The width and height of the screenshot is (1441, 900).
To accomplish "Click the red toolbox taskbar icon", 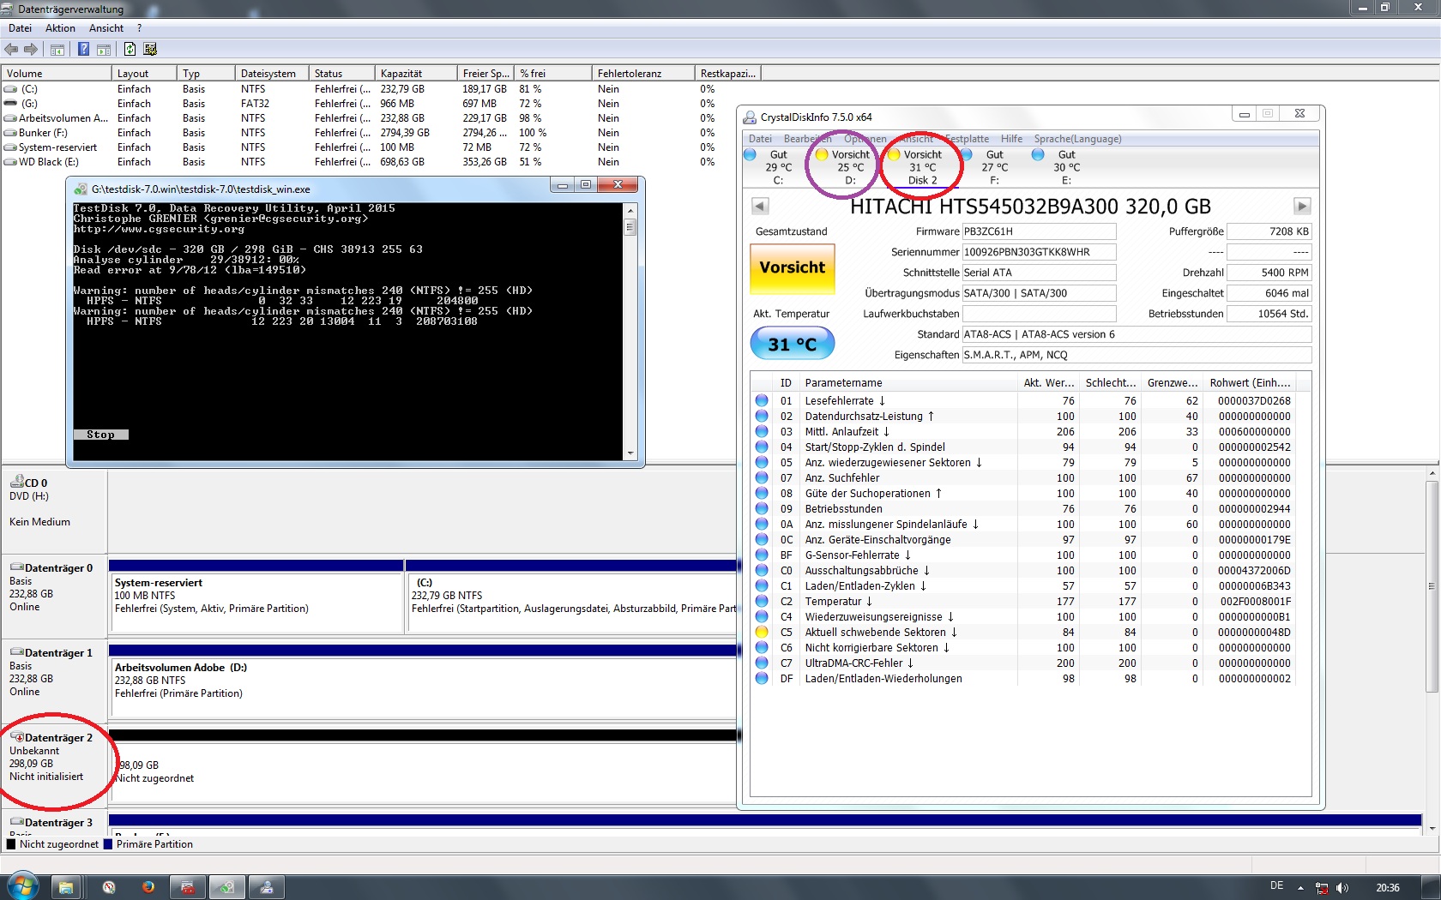I will tap(188, 887).
